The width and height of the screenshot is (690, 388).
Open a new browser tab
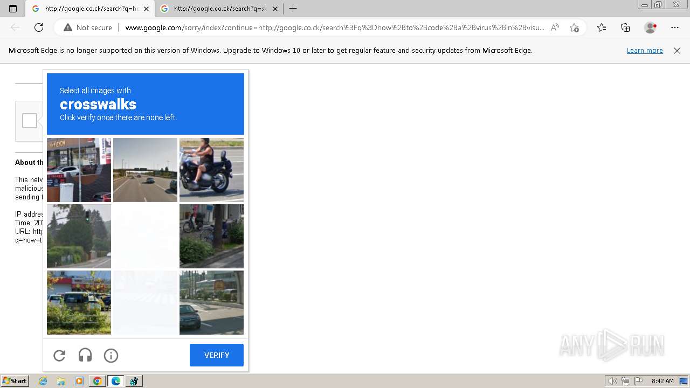[x=293, y=9]
